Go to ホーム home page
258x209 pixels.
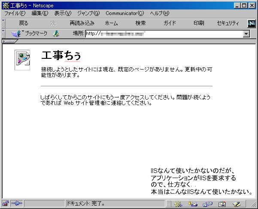point(111,23)
